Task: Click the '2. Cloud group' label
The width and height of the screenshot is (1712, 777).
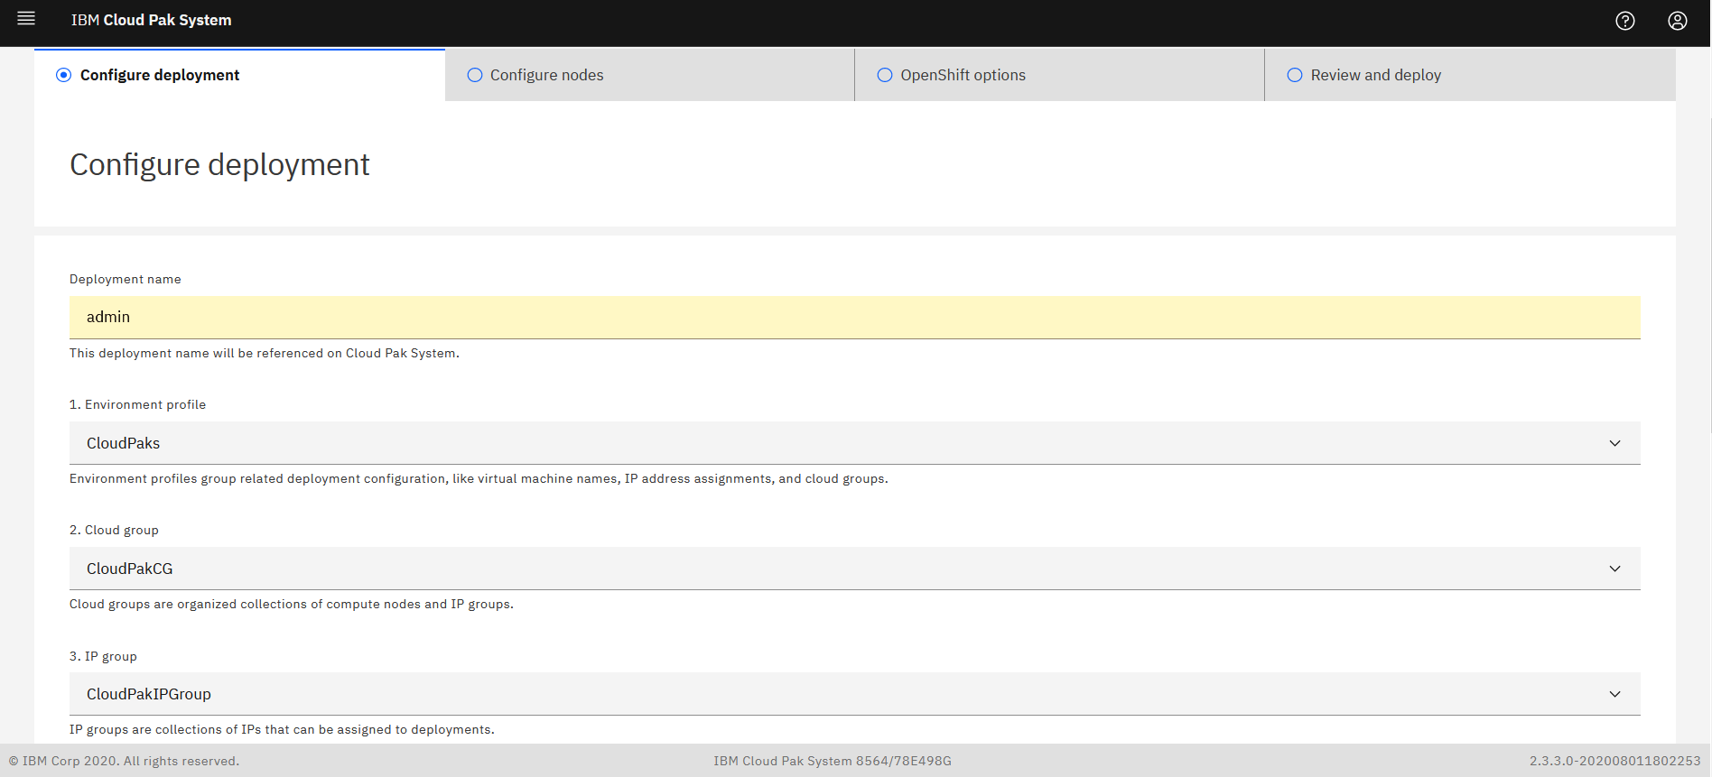Action: [x=114, y=530]
